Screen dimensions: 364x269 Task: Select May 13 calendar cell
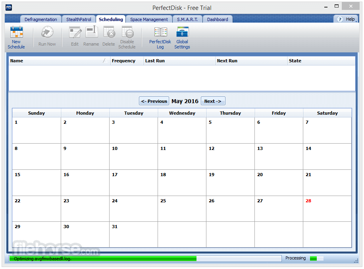[279, 156]
